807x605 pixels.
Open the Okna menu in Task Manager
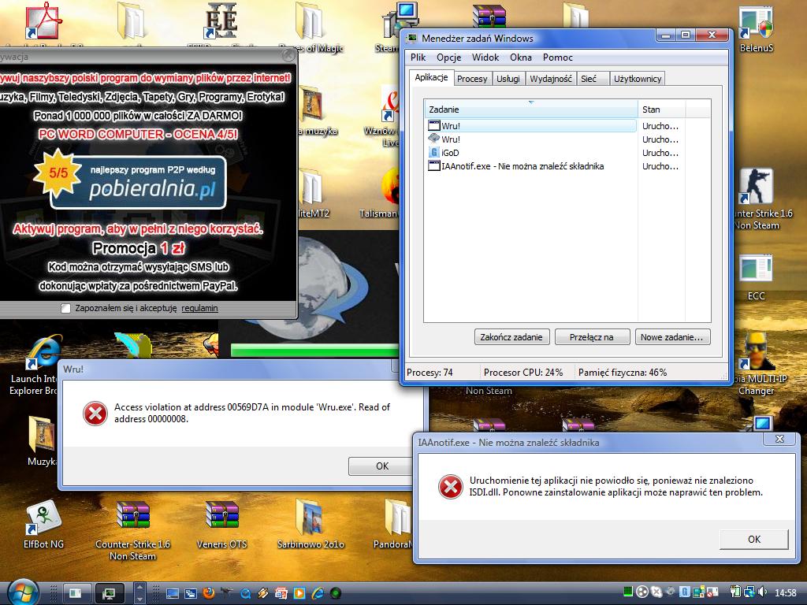[x=520, y=57]
